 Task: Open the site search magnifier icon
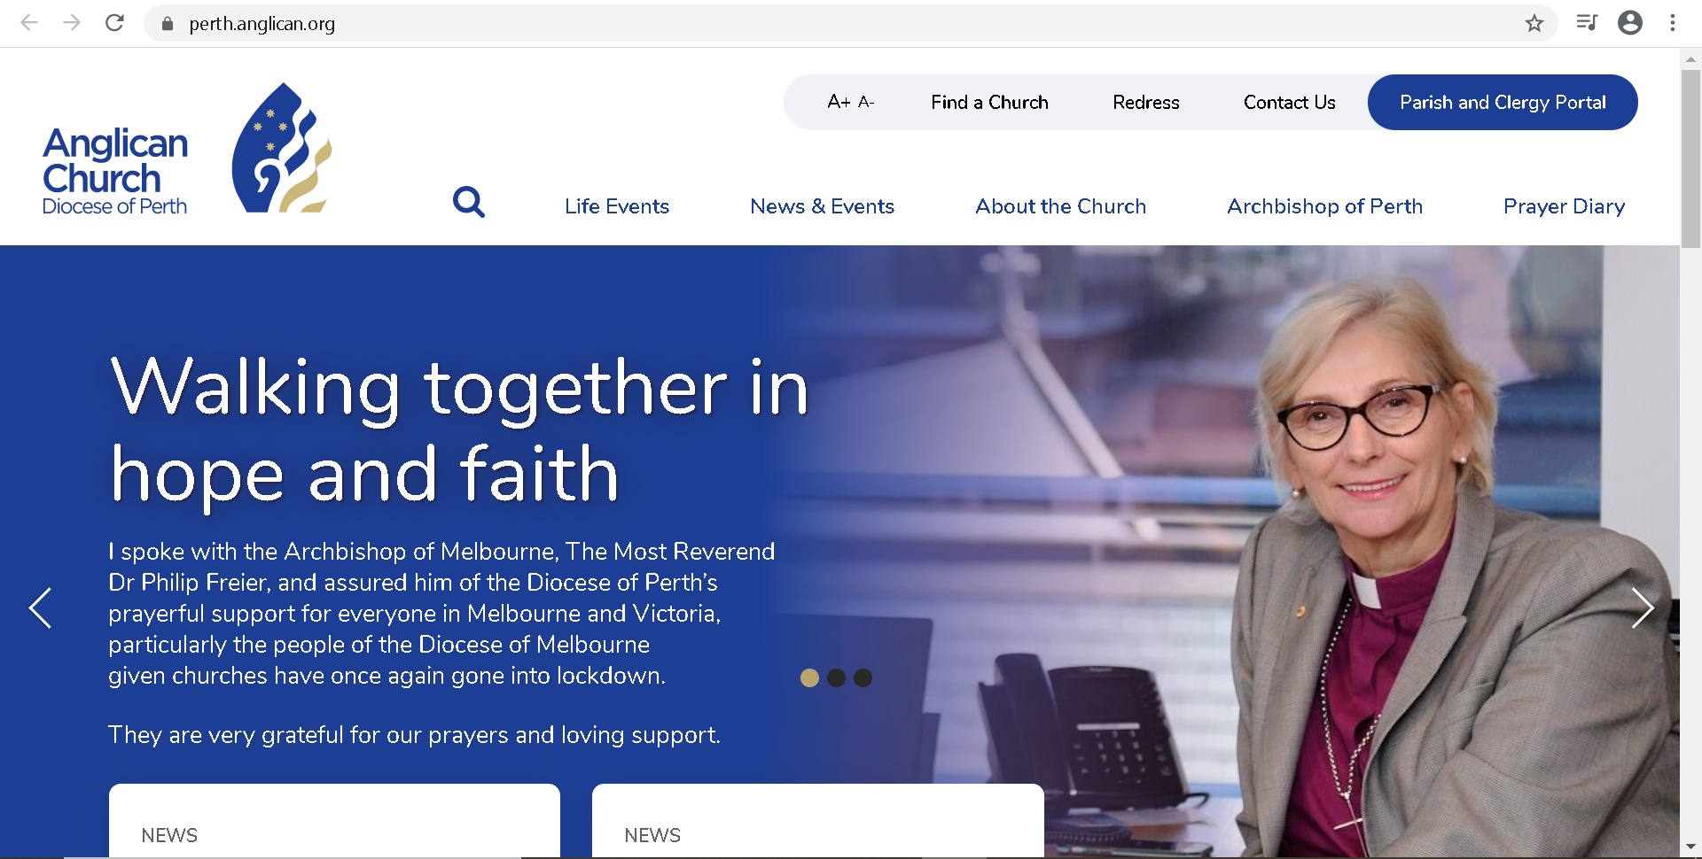click(469, 202)
